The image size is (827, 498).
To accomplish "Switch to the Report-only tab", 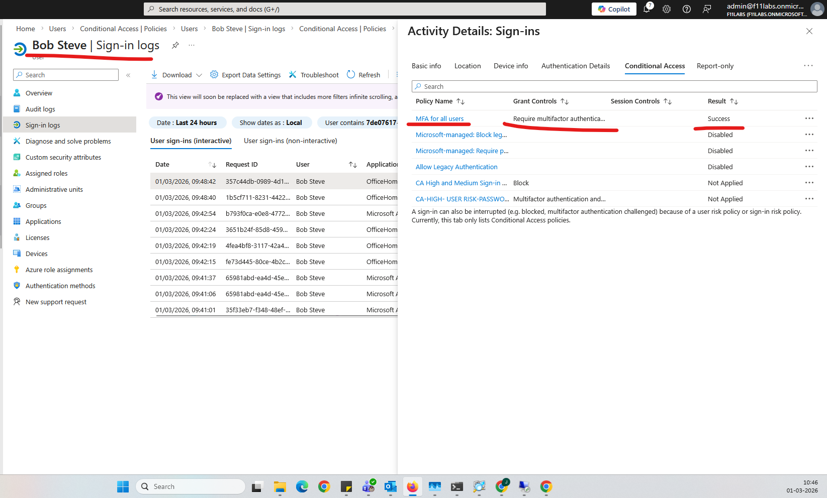I will pyautogui.click(x=715, y=66).
